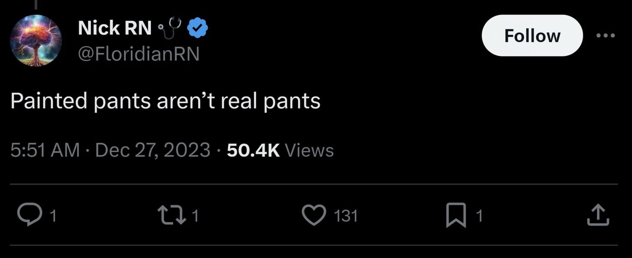
Task: Click the blue verified badge next to Nick RN
Action: coord(197,27)
